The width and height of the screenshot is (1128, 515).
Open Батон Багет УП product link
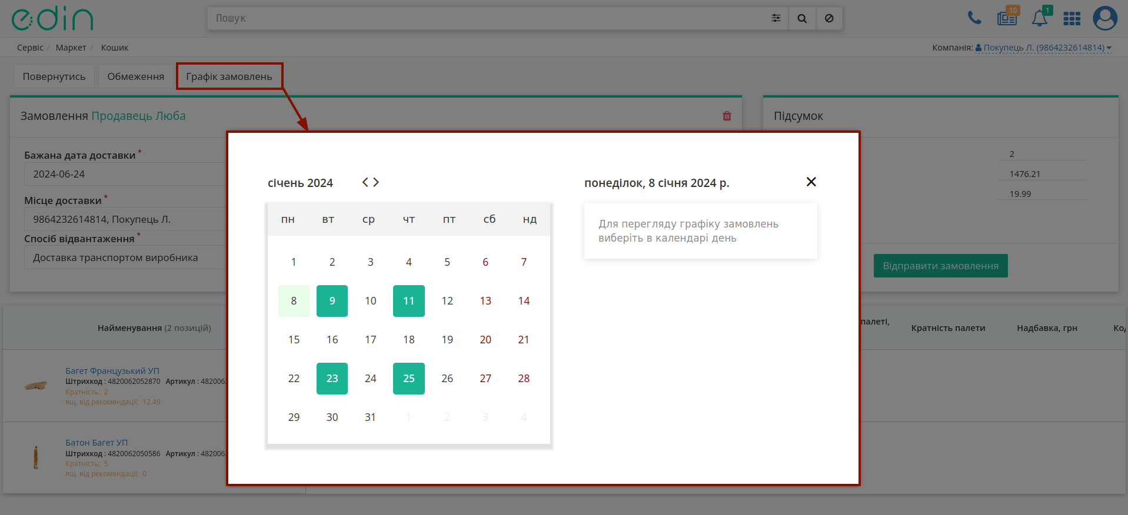coord(97,443)
